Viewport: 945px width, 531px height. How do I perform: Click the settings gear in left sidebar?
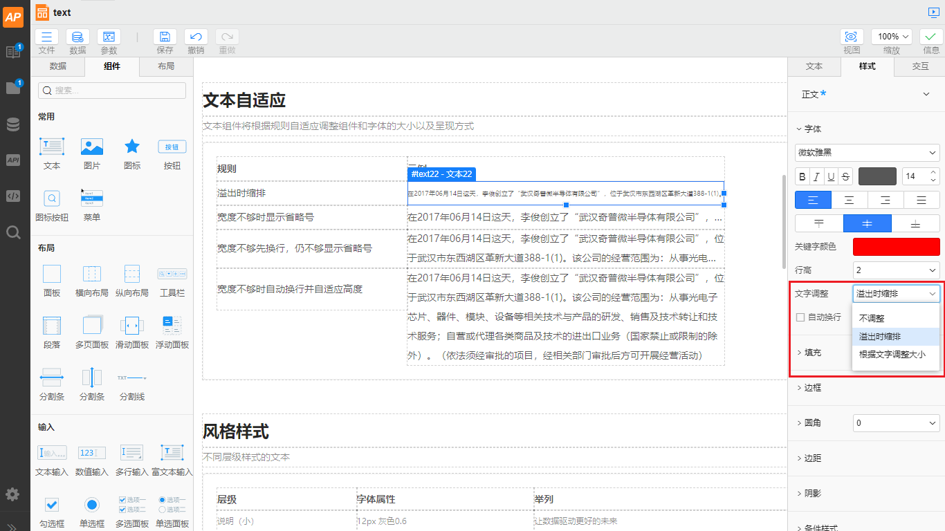12,494
